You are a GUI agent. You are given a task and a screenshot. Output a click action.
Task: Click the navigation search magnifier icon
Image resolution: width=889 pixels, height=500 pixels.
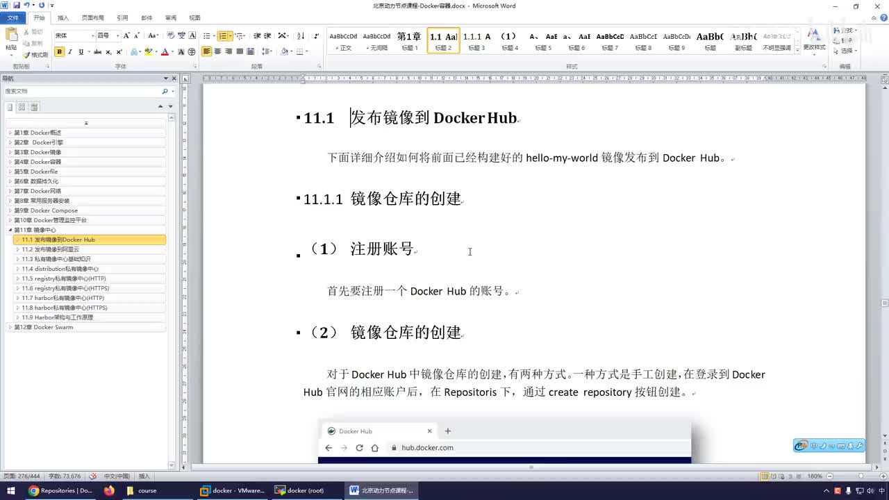tap(165, 92)
